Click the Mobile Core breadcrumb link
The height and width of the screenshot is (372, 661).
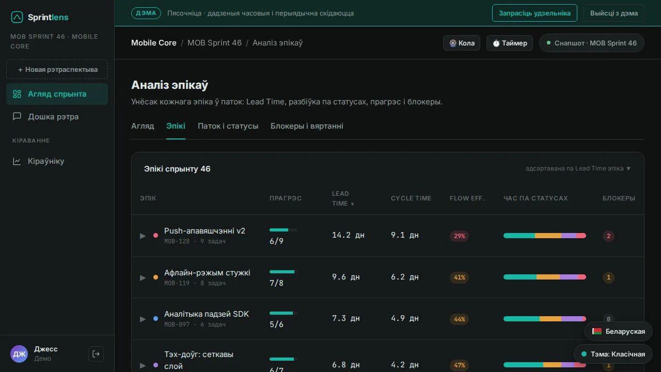click(x=154, y=43)
